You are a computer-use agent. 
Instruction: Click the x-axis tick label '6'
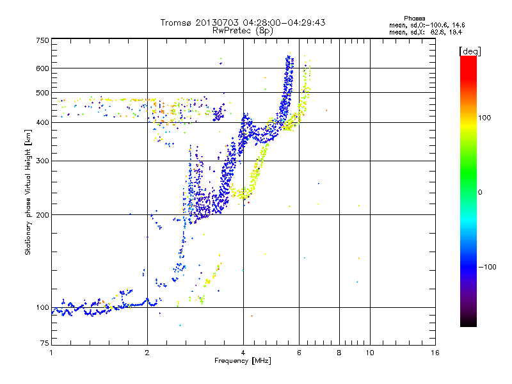pos(299,353)
